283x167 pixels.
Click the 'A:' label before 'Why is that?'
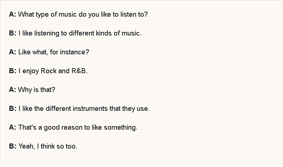click(12, 89)
